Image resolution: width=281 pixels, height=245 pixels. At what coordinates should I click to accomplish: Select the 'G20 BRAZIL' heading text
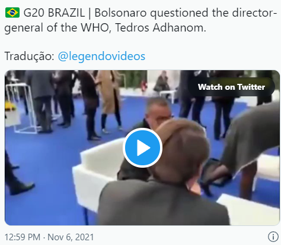(x=54, y=13)
